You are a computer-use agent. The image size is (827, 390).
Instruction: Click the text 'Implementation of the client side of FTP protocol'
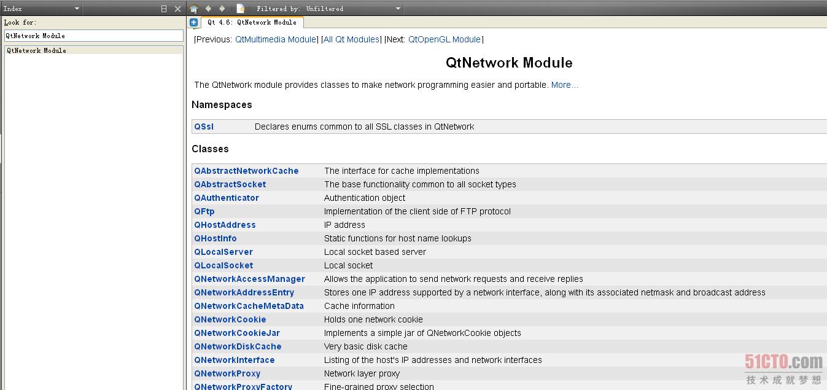click(417, 211)
